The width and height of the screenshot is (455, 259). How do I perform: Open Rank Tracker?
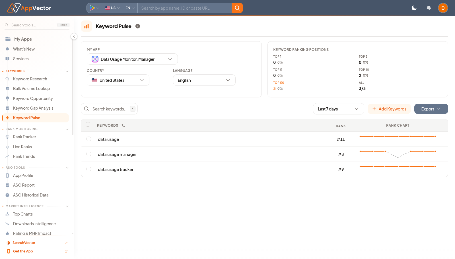coord(24,137)
